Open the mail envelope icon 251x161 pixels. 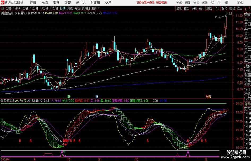[x=226, y=3]
